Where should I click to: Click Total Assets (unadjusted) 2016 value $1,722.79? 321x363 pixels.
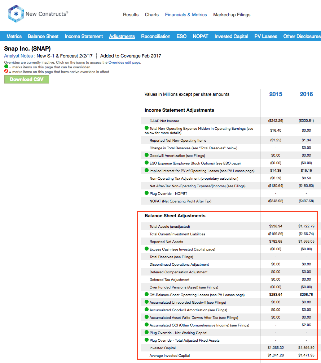pyautogui.click(x=306, y=226)
